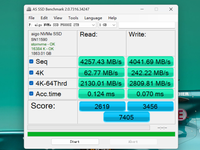Click Seq read result 4257.43 MB/s
Image resolution: width=200 pixels, height=150 pixels.
pos(101,62)
